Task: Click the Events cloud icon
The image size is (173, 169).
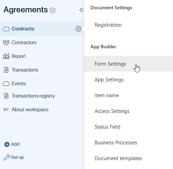Action: 6,83
